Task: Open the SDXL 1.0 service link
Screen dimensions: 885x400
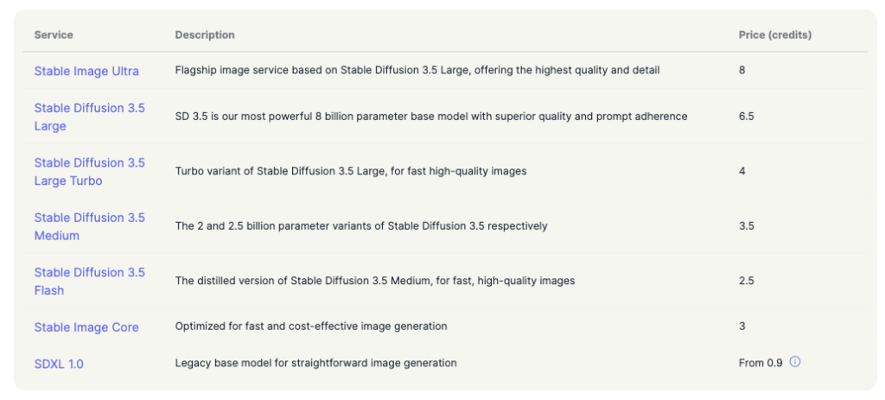Action: (59, 364)
